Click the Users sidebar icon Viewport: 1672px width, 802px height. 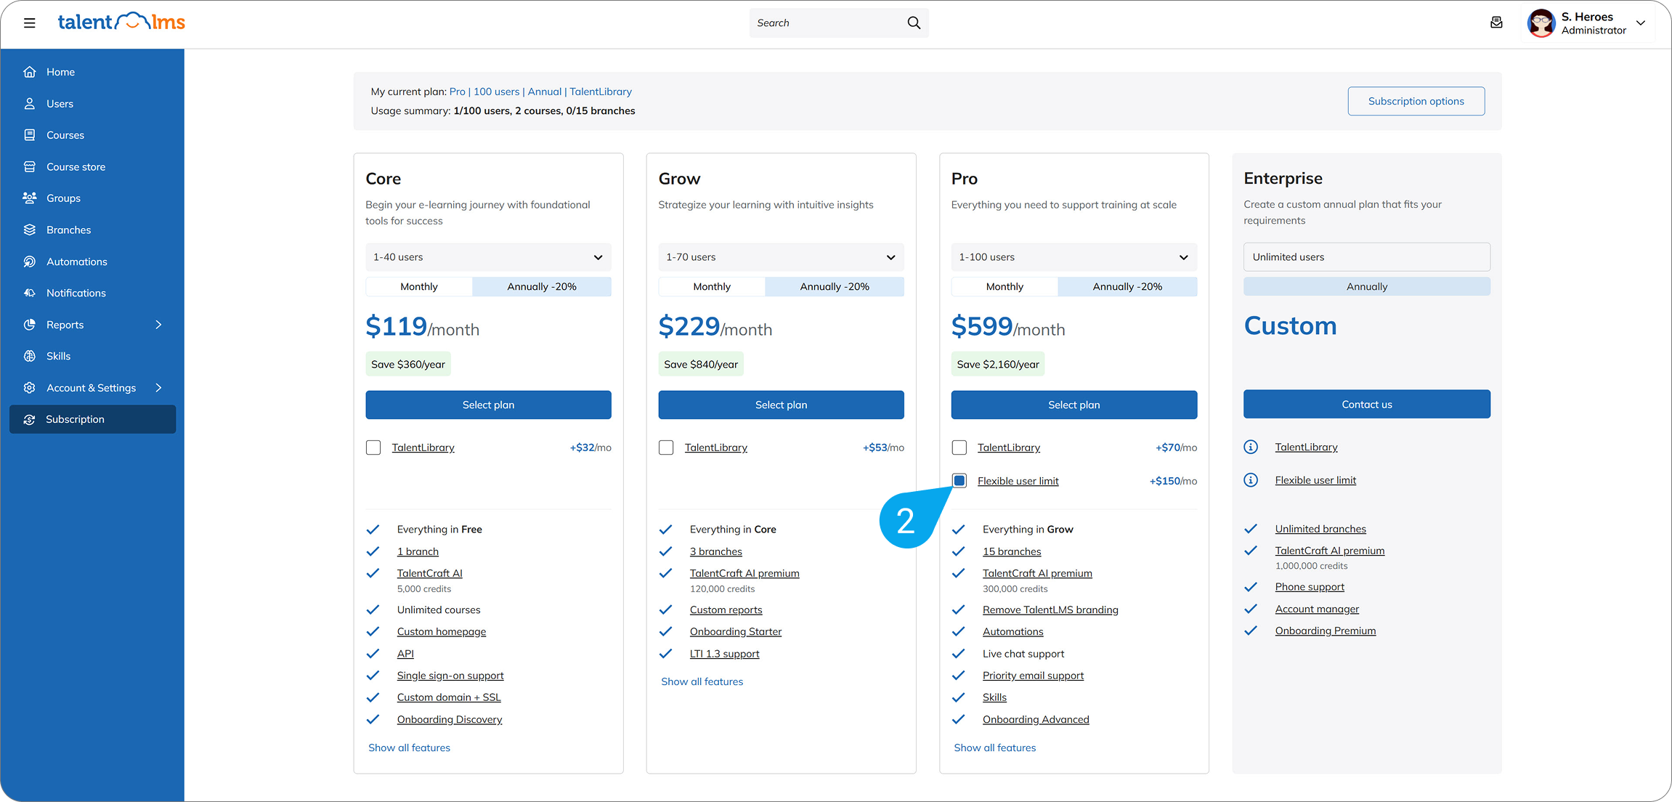[x=30, y=103]
